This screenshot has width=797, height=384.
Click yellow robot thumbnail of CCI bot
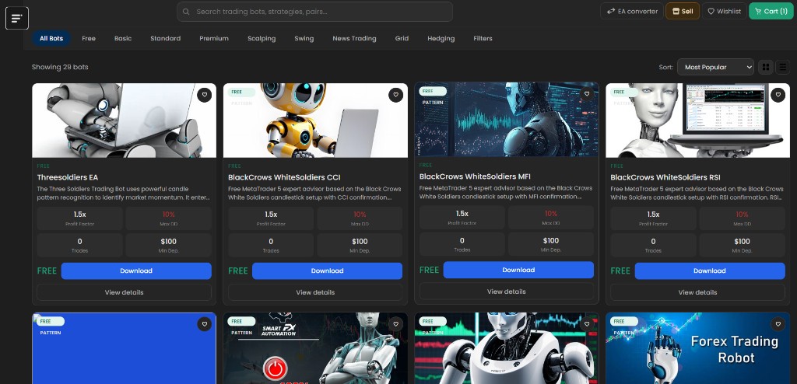tap(315, 120)
